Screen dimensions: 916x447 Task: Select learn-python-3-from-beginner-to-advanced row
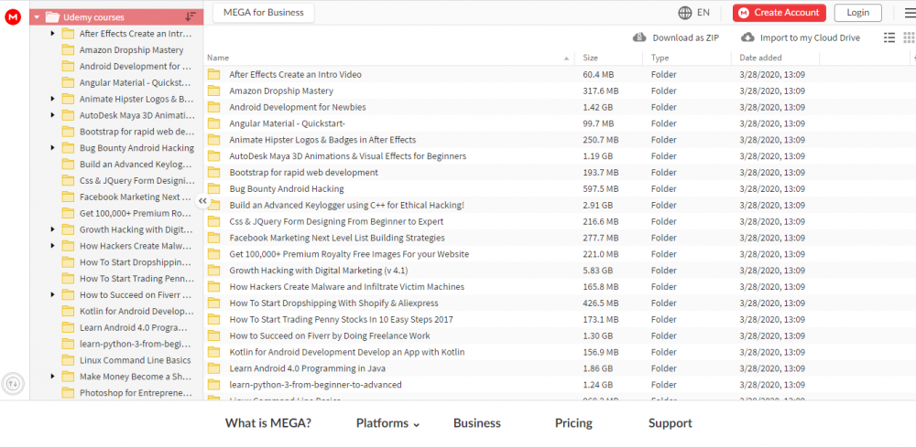pyautogui.click(x=559, y=385)
